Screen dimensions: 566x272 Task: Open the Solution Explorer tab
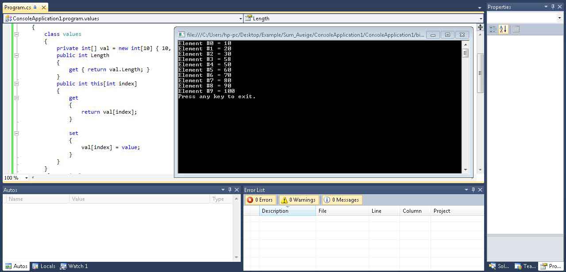pyautogui.click(x=499, y=266)
